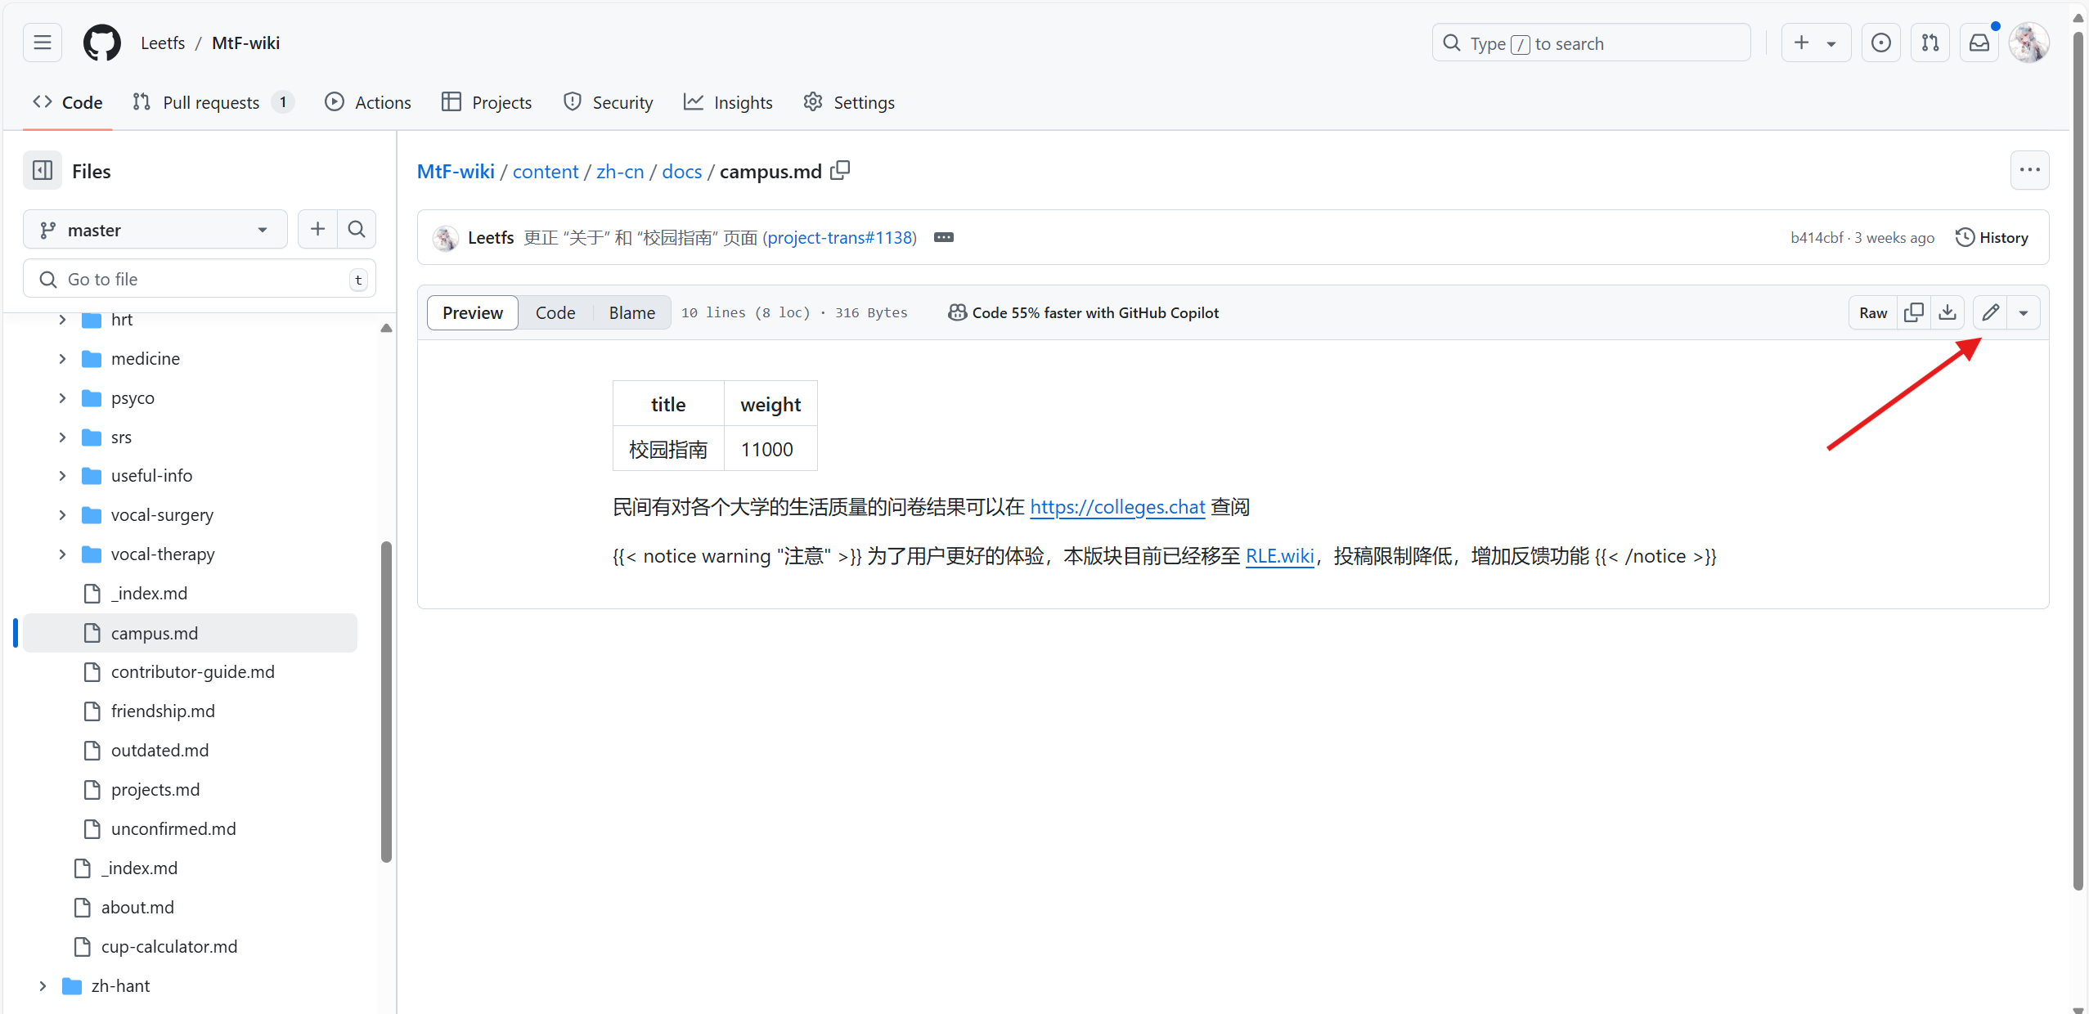Switch to the Blame tab
Screen dimensions: 2089x1014
click(631, 312)
